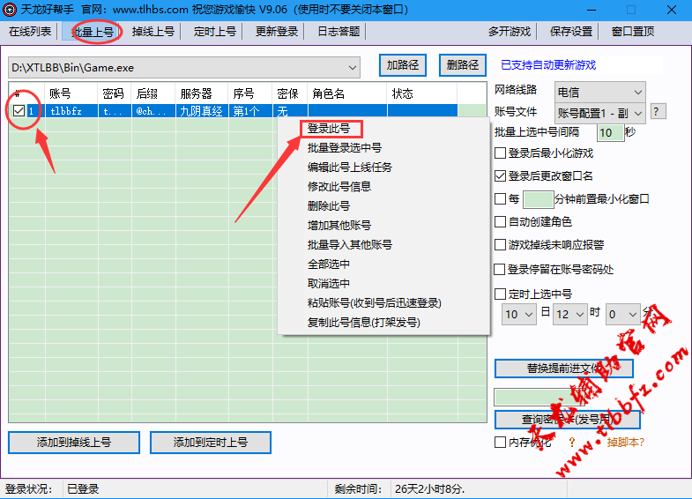The image size is (692, 499).
Task: Enable 游戏掉线未响应报警 checkbox
Action: (x=501, y=244)
